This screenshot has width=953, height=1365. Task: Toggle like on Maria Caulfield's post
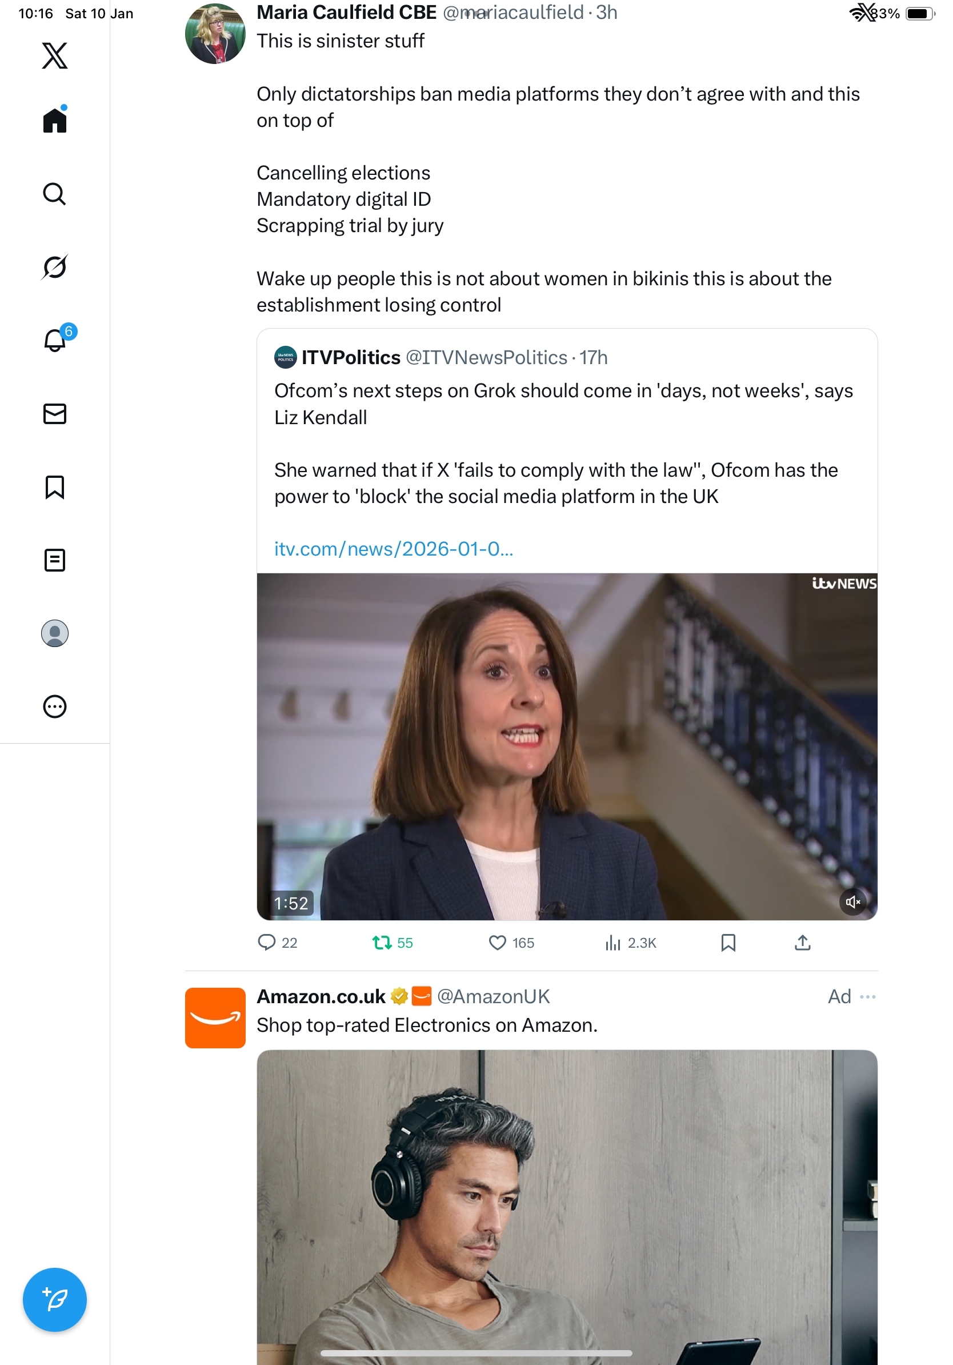coord(497,943)
